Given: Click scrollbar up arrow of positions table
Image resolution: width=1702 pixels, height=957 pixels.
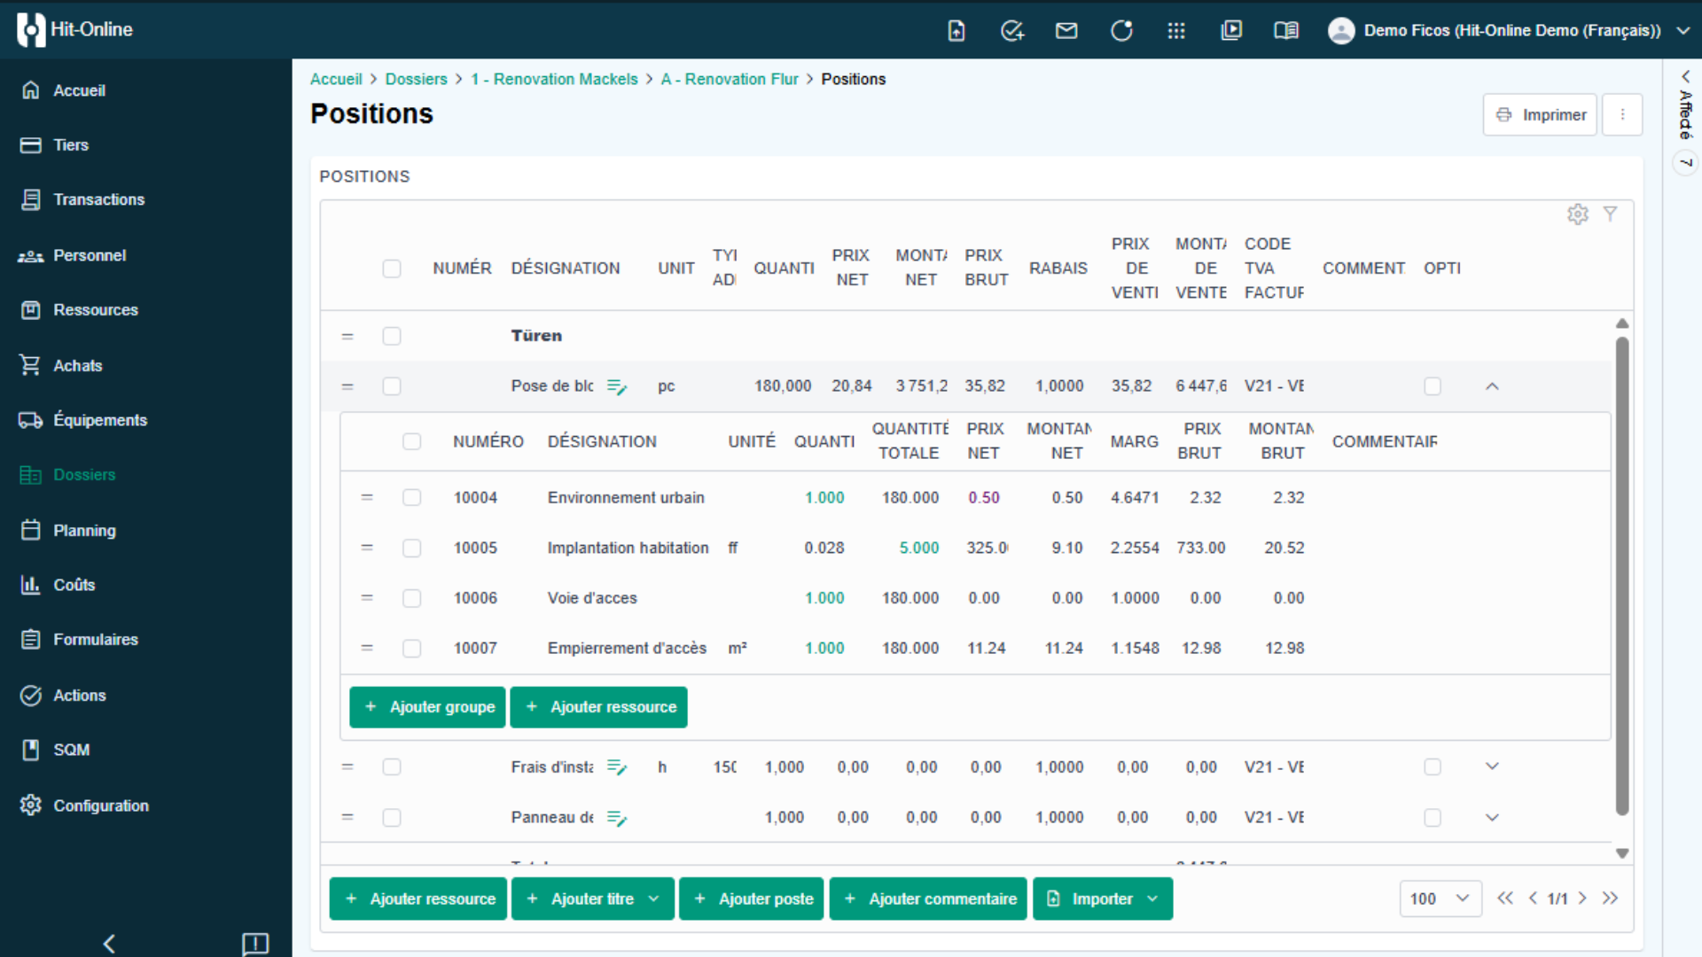Looking at the screenshot, I should (1622, 323).
